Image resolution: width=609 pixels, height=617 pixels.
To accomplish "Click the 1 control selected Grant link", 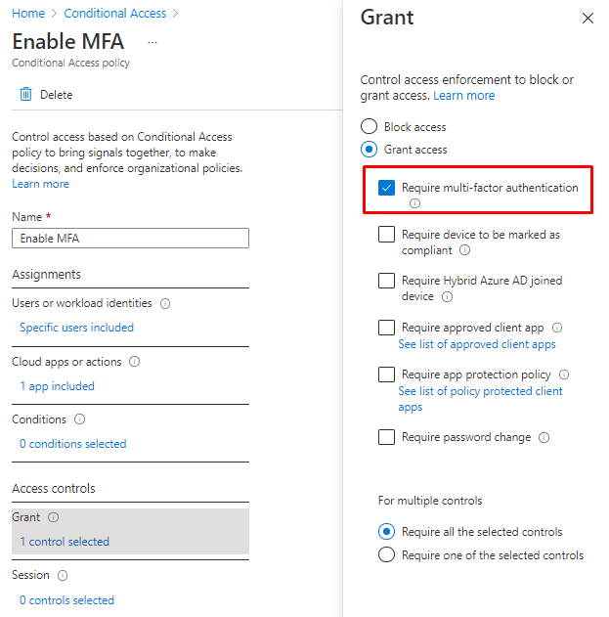I will pos(65,542).
